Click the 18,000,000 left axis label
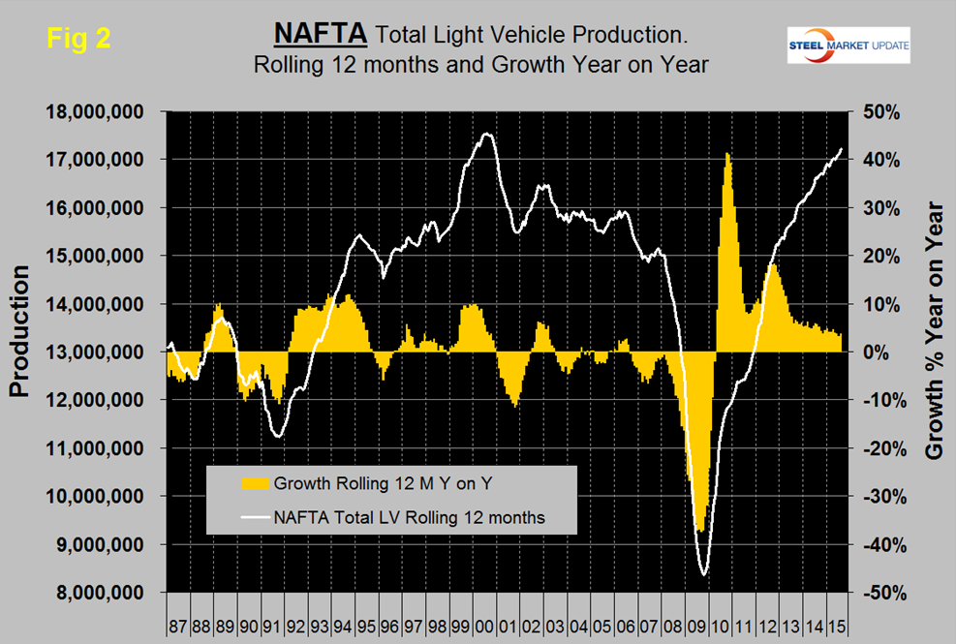The height and width of the screenshot is (644, 956). coord(100,111)
